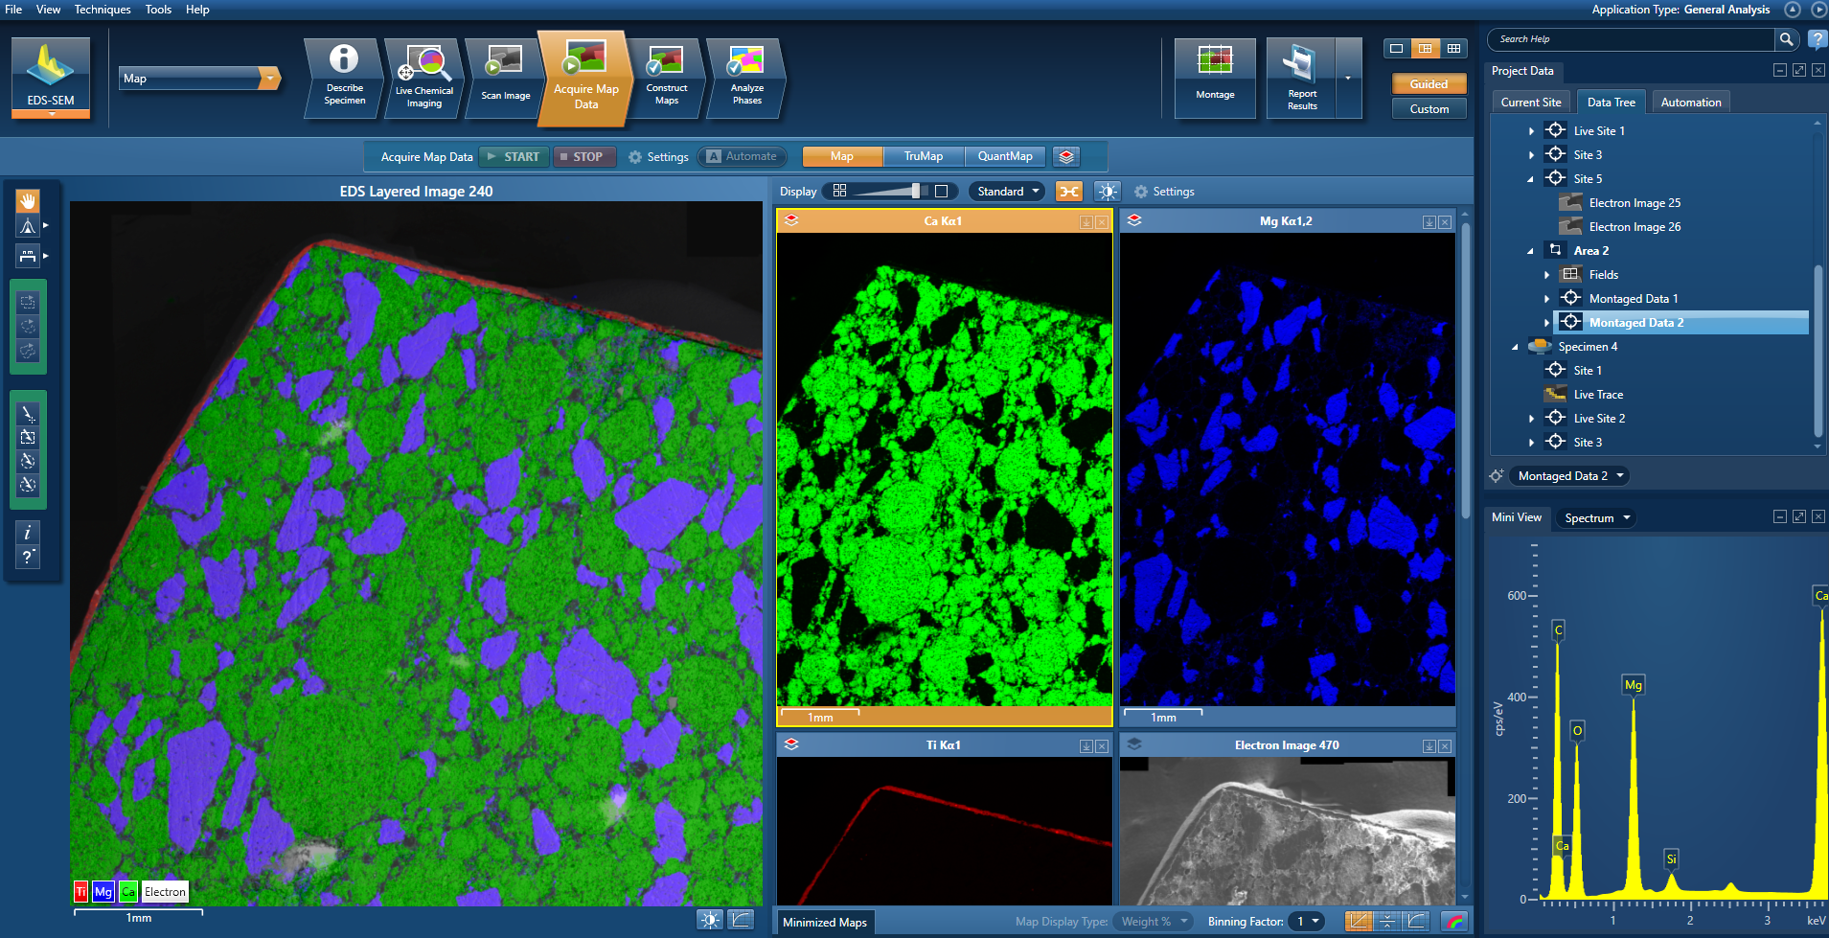
Task: Open Report Results
Action: (x=1300, y=75)
